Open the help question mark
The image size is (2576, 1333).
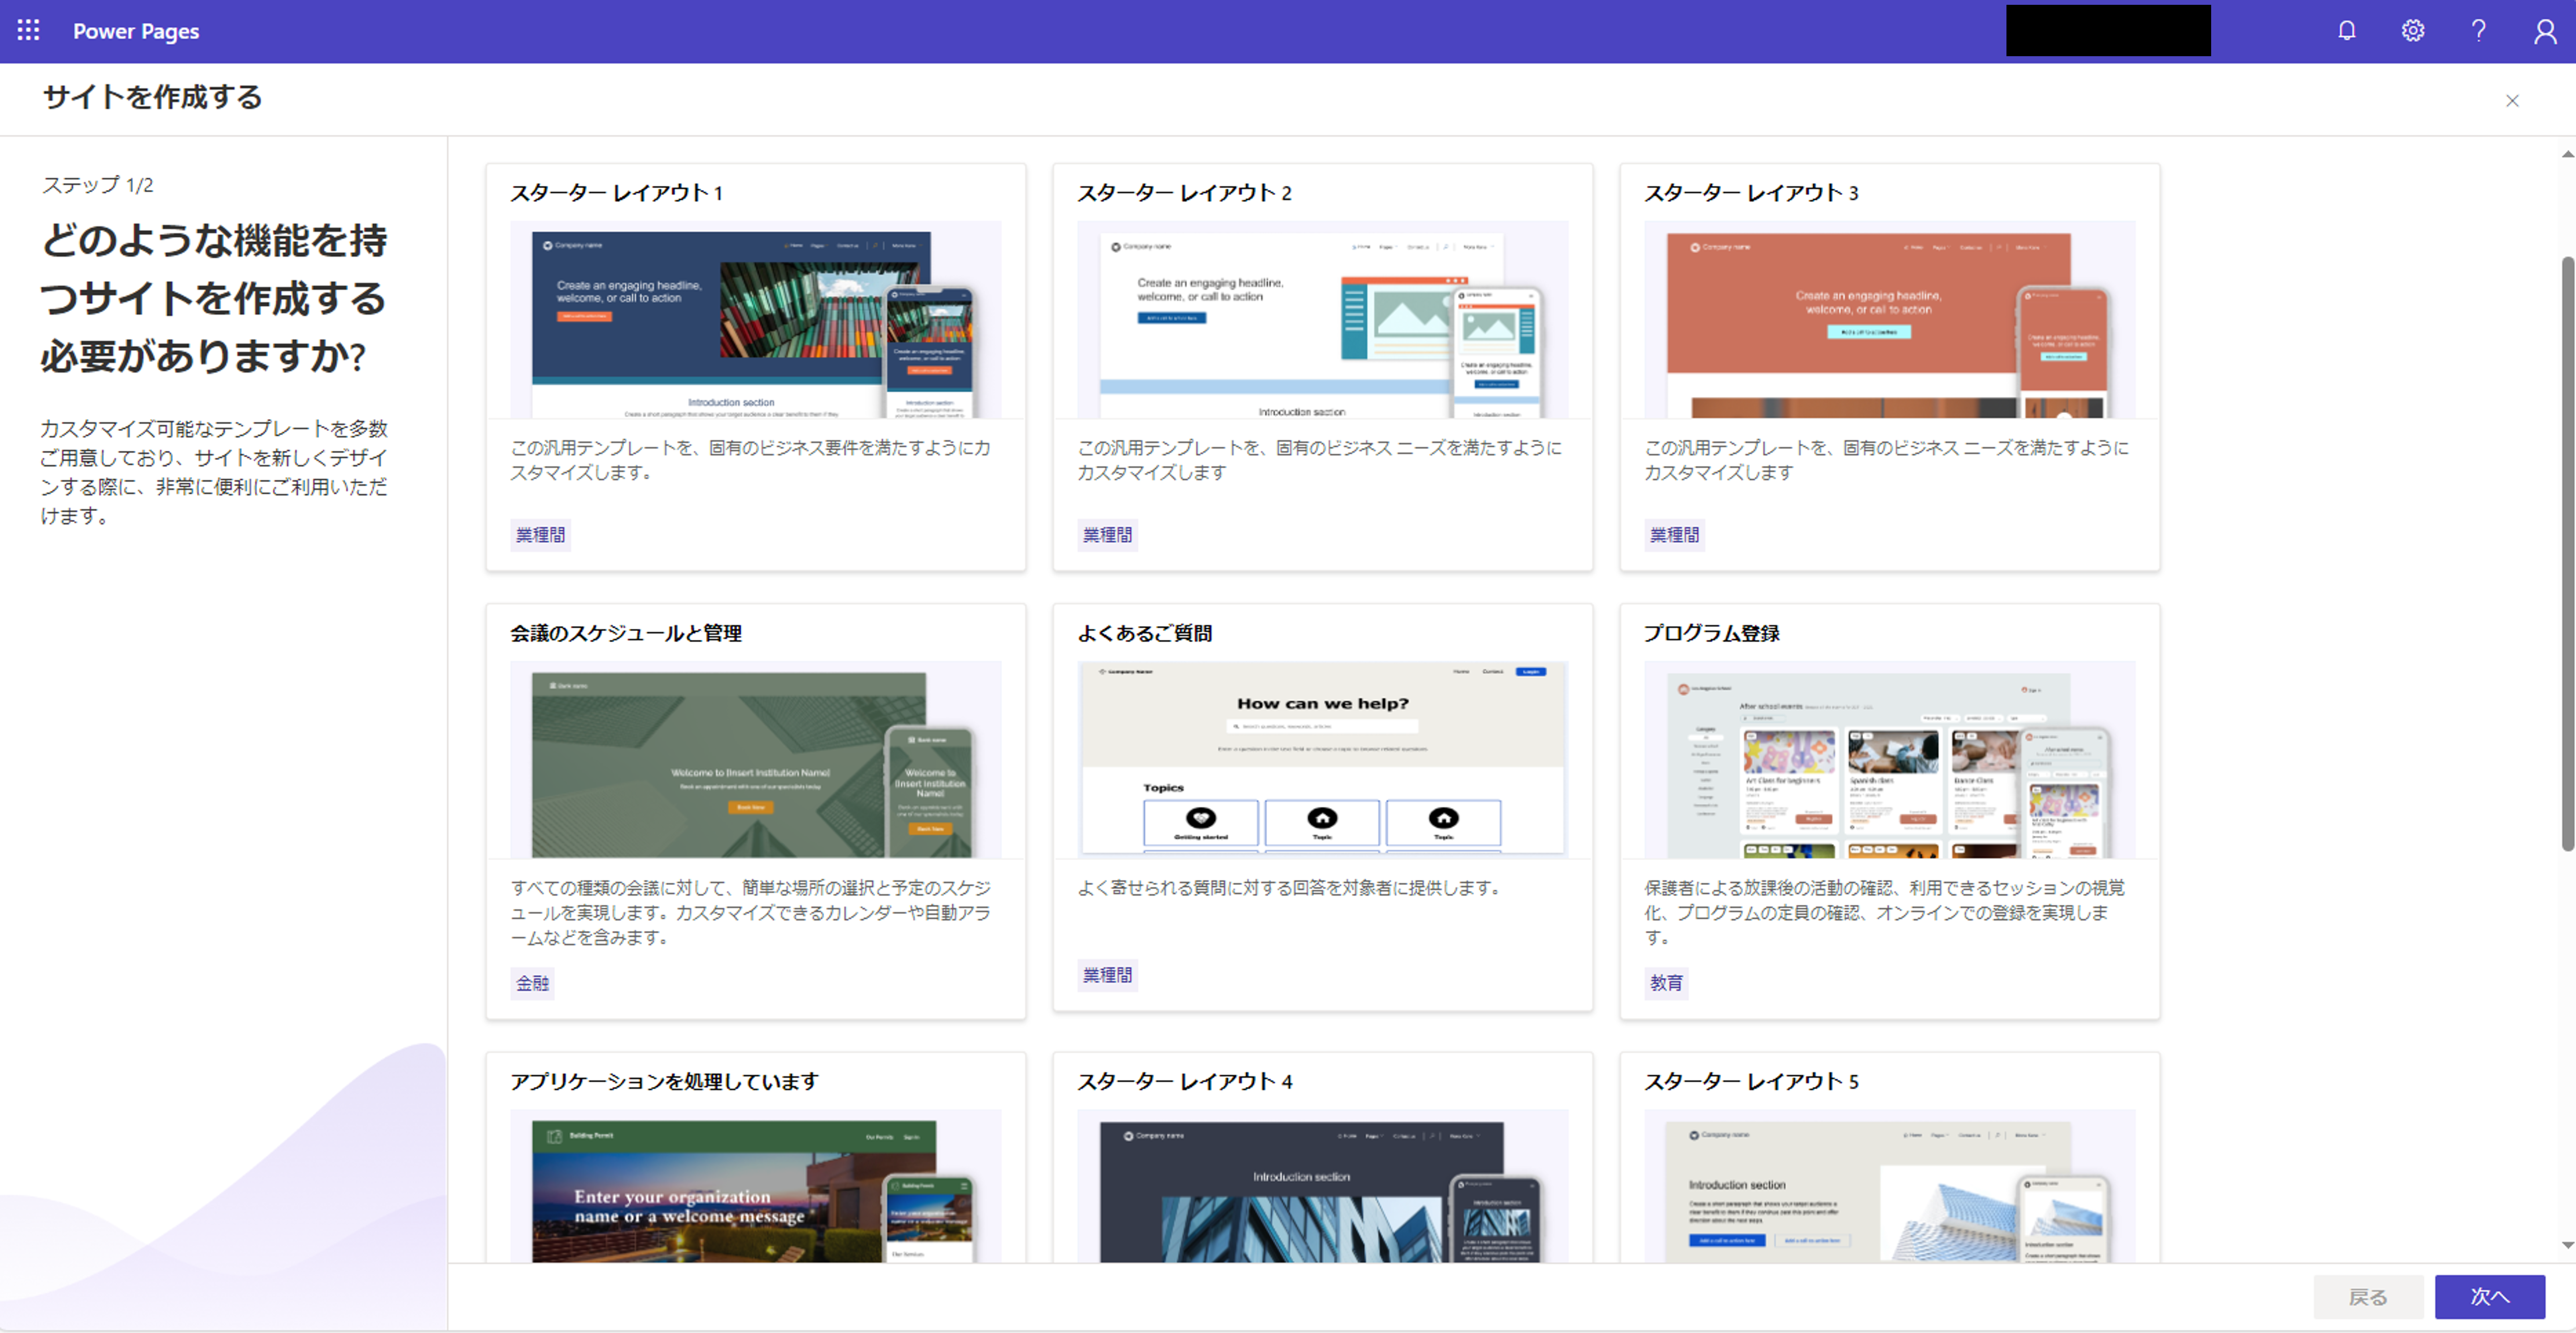pos(2478,31)
